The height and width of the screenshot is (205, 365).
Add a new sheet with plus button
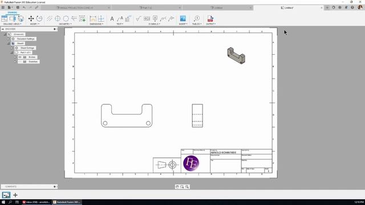[15, 195]
